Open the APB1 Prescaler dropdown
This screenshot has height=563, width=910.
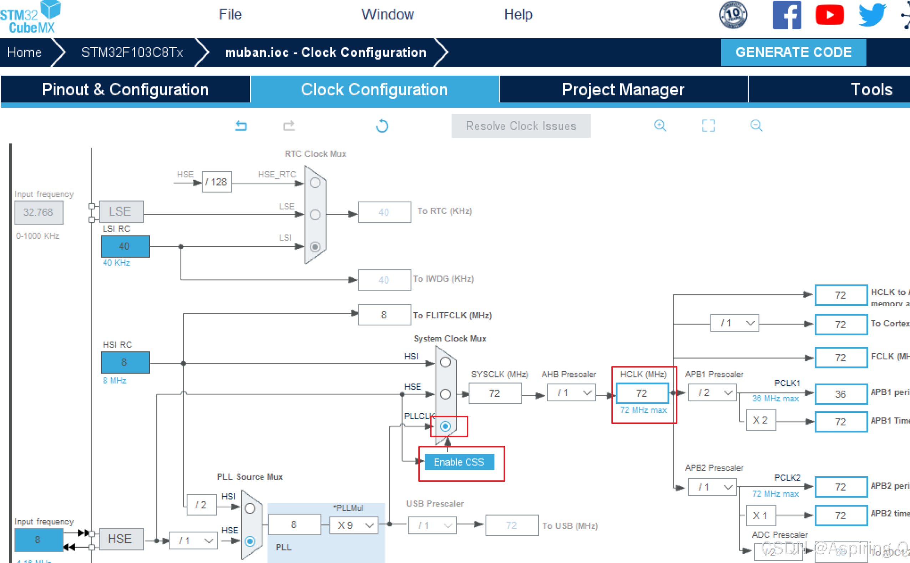712,393
